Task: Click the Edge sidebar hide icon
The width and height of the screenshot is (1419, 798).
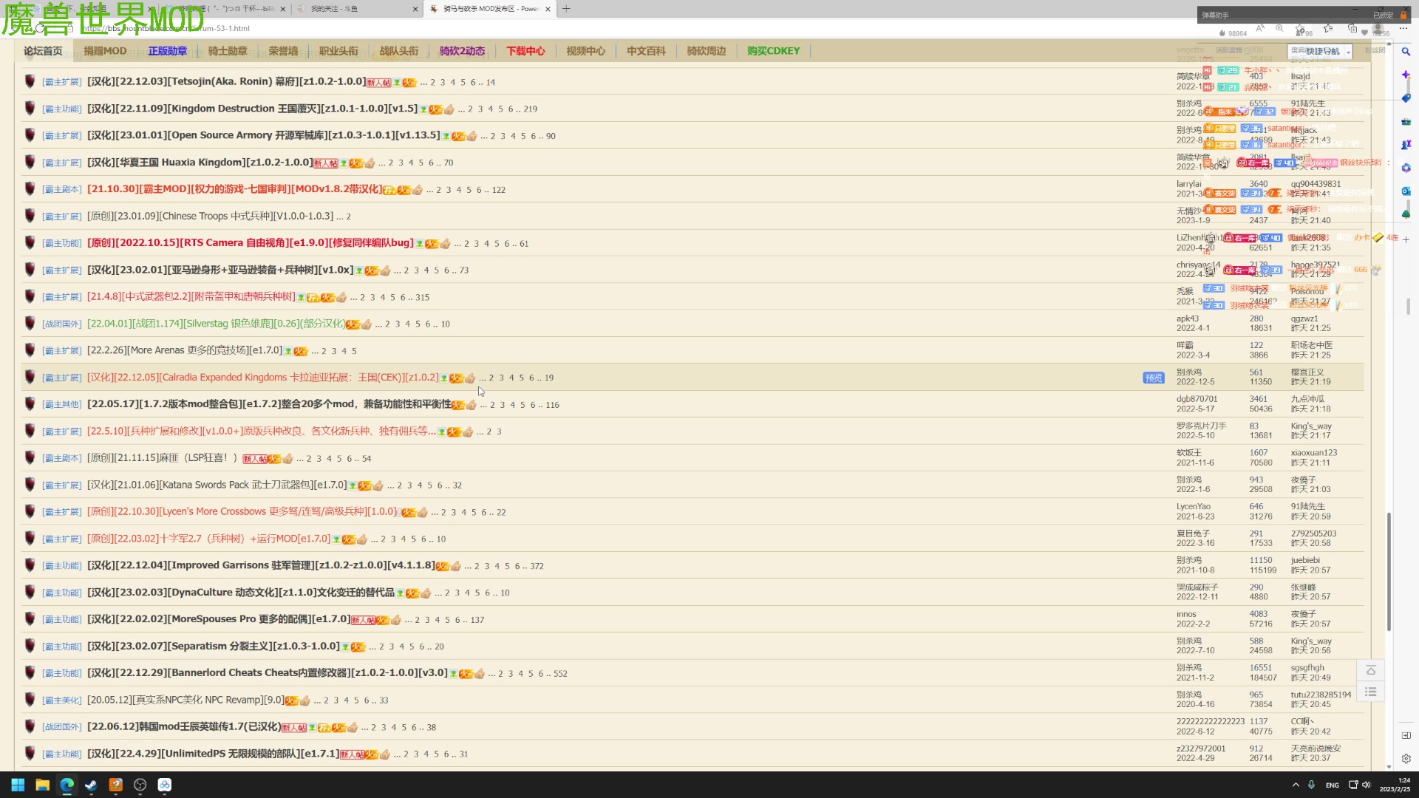Action: pyautogui.click(x=1406, y=736)
